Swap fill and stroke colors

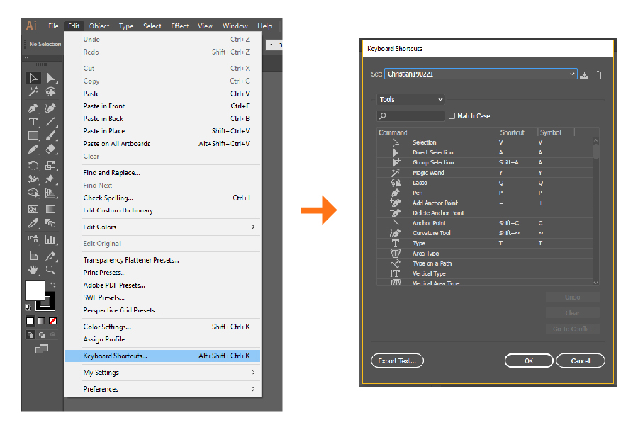[x=52, y=285]
